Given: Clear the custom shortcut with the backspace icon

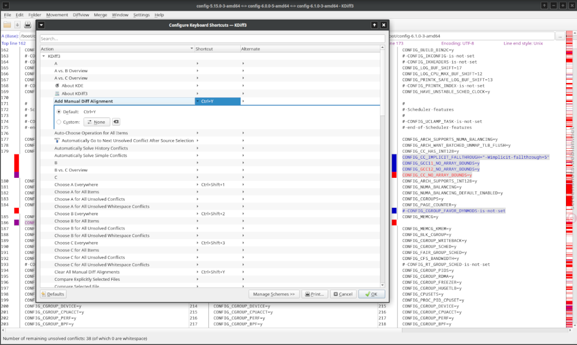Looking at the screenshot, I should point(116,122).
